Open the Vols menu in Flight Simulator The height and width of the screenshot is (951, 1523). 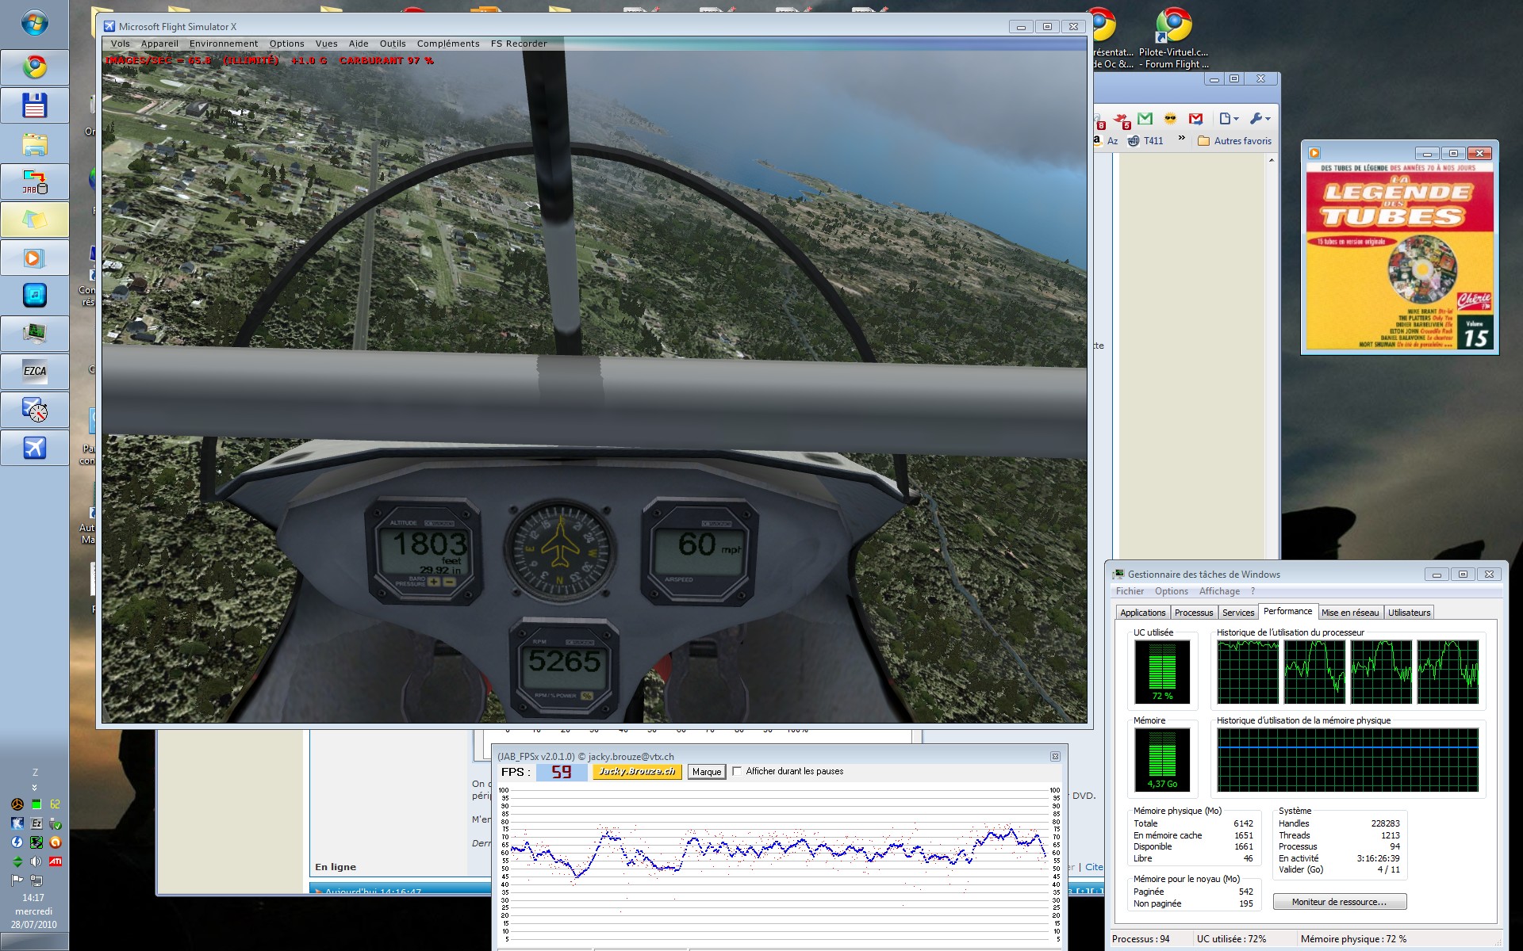121,44
